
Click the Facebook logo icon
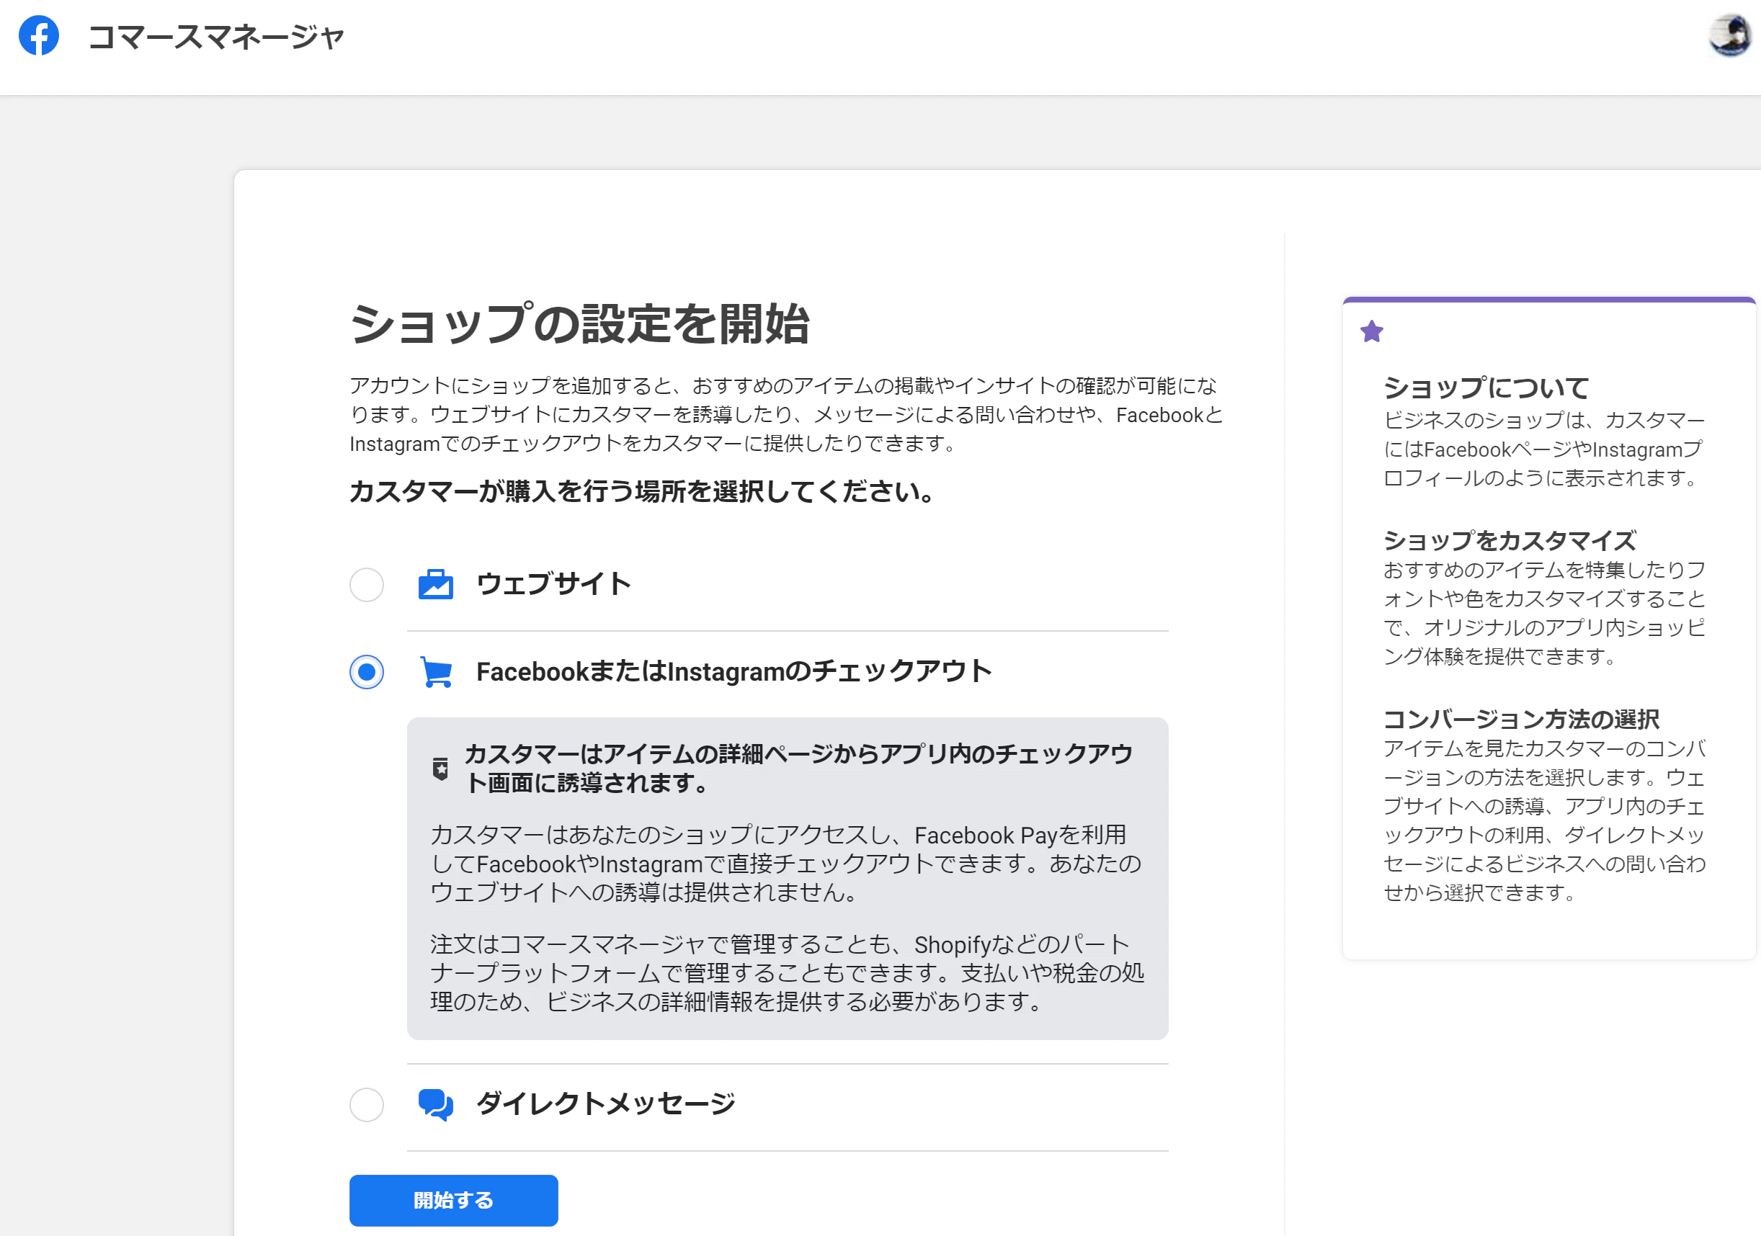pyautogui.click(x=38, y=36)
